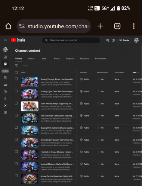
Task: Click the Create button
Action: 124,40
